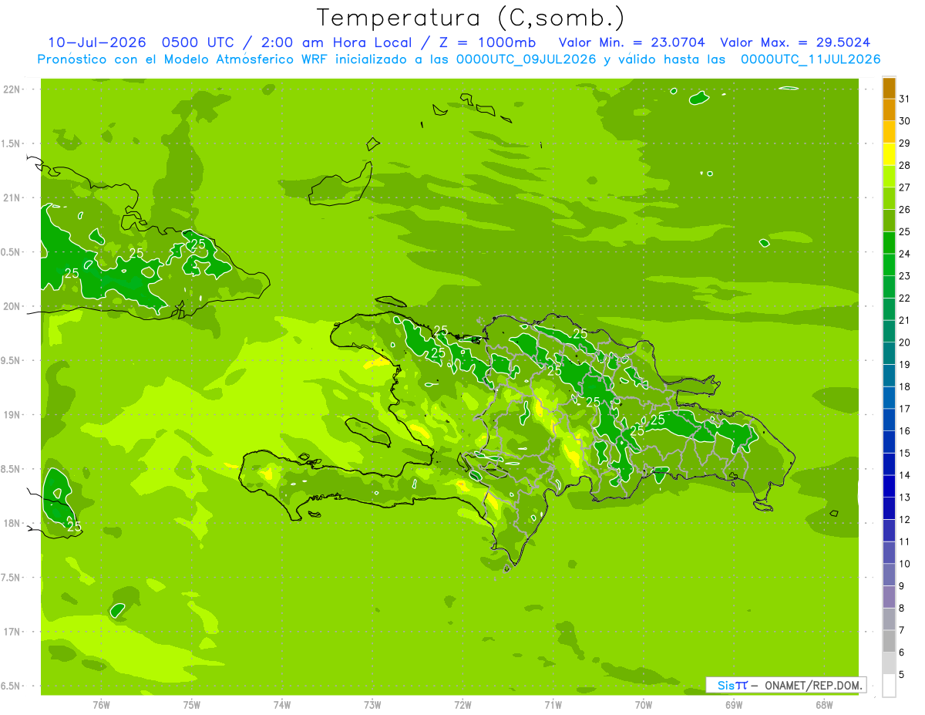Select the '2:00 am Hora Local' text
The height and width of the screenshot is (715, 925).
335,43
